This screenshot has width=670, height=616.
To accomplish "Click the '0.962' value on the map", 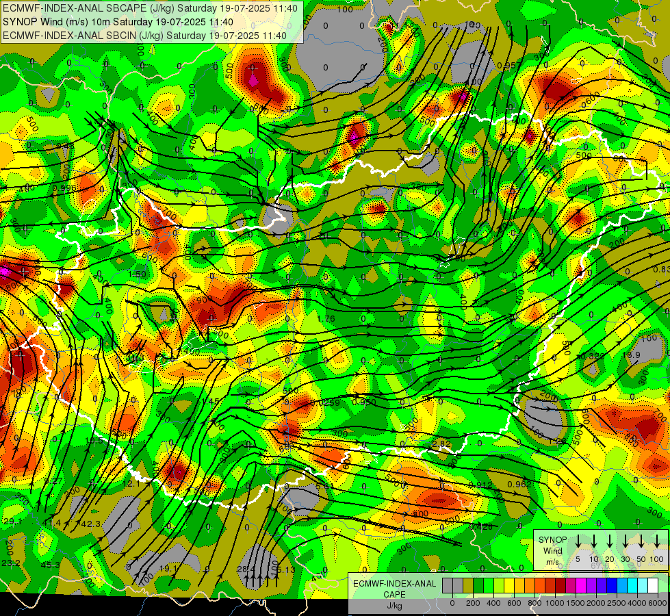I will (519, 485).
